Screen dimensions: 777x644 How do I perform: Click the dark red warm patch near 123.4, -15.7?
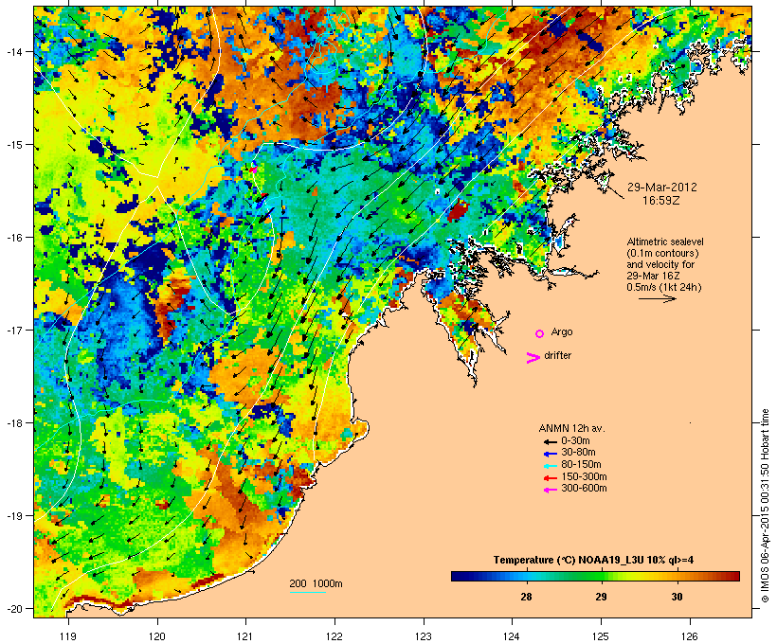[458, 211]
